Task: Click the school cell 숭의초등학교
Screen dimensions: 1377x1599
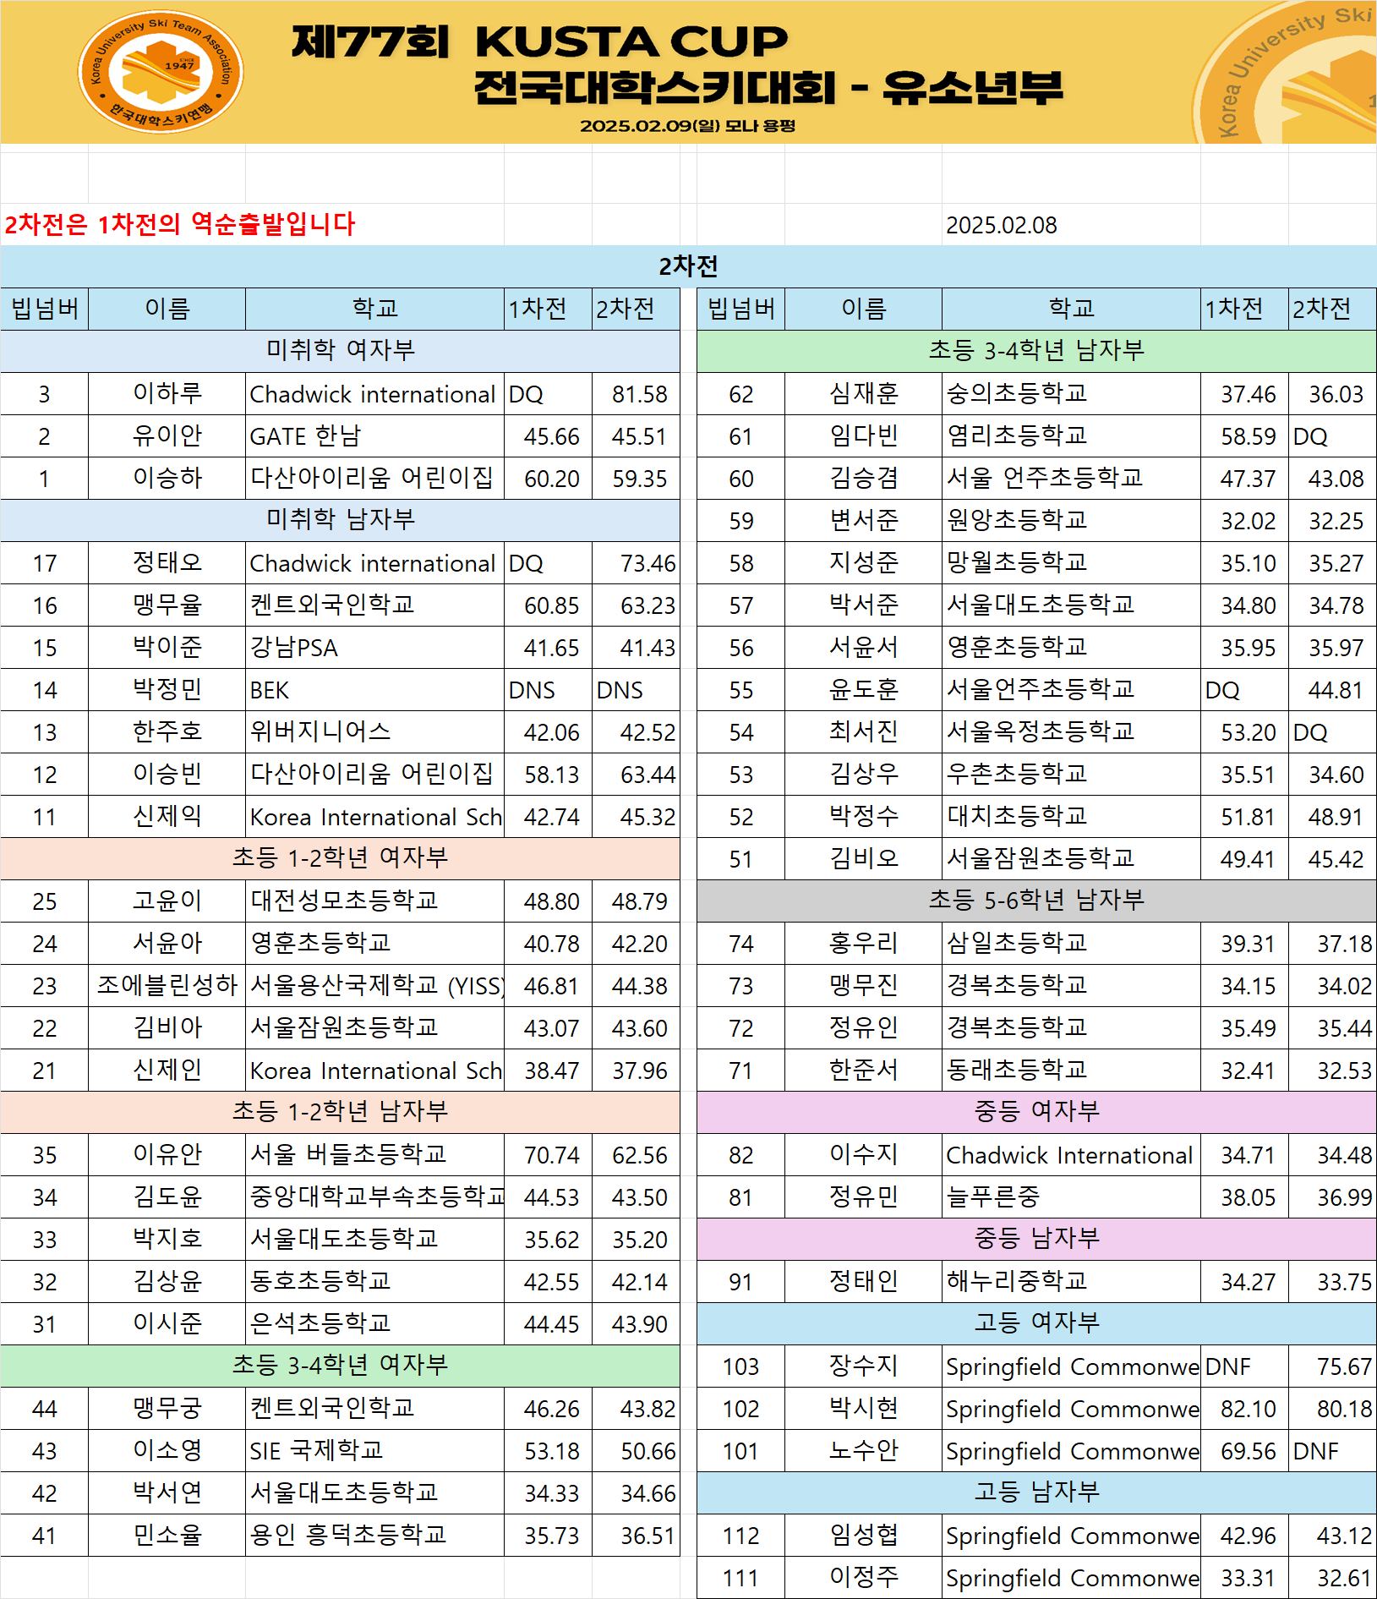Action: (x=1071, y=393)
